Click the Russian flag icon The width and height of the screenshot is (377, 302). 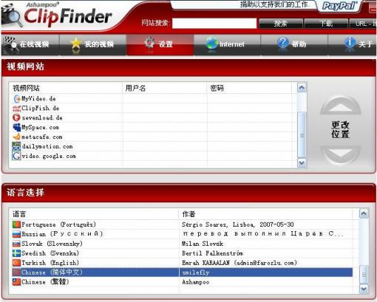coord(16,234)
